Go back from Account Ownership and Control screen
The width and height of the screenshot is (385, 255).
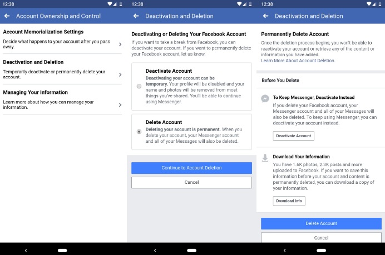tap(7, 16)
